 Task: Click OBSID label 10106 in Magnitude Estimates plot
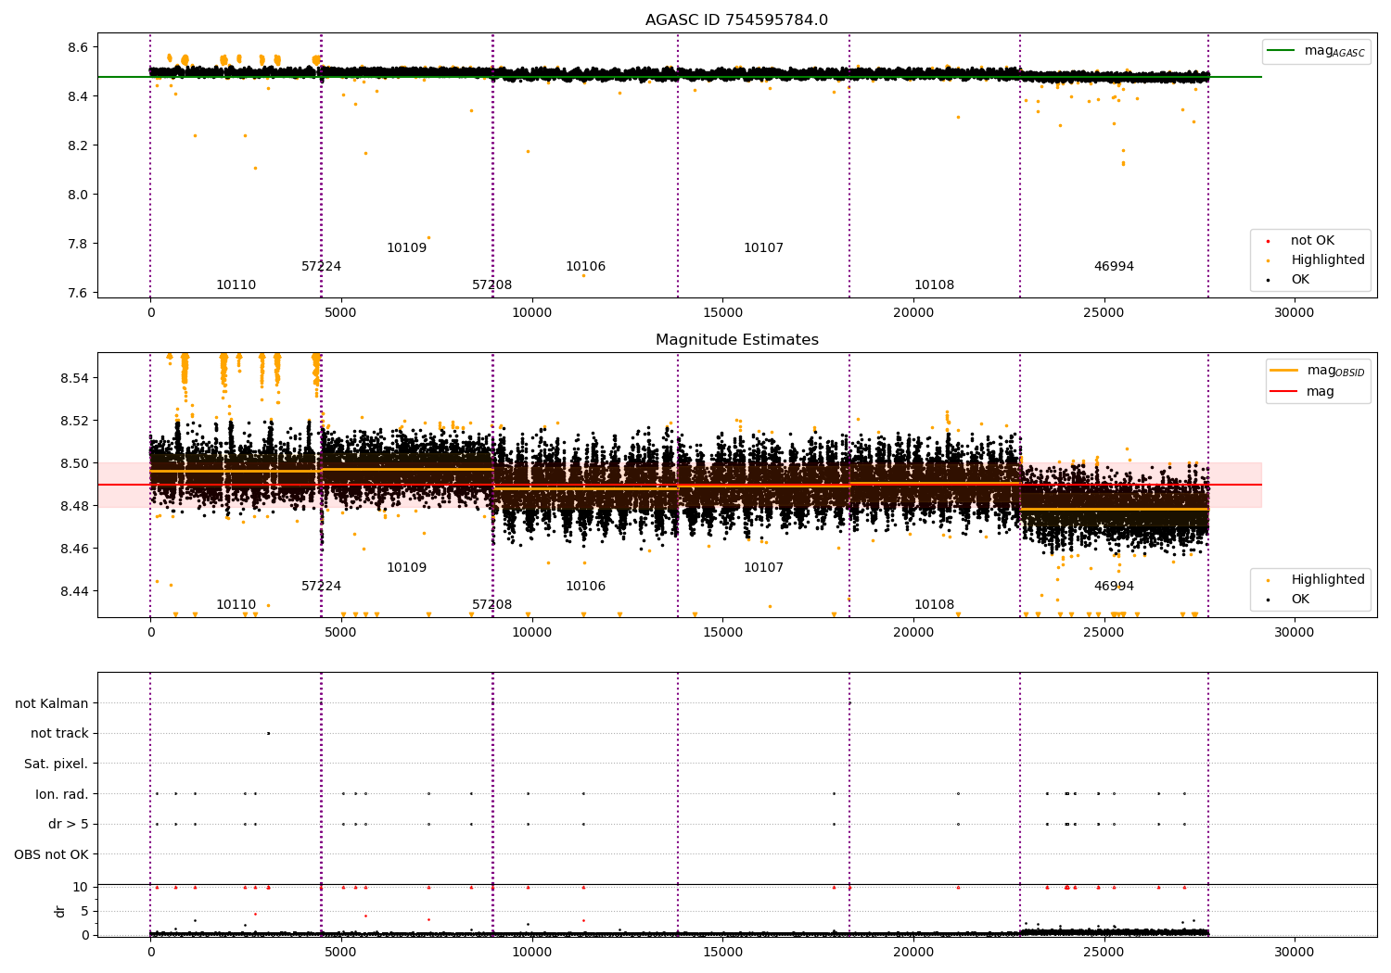click(585, 586)
